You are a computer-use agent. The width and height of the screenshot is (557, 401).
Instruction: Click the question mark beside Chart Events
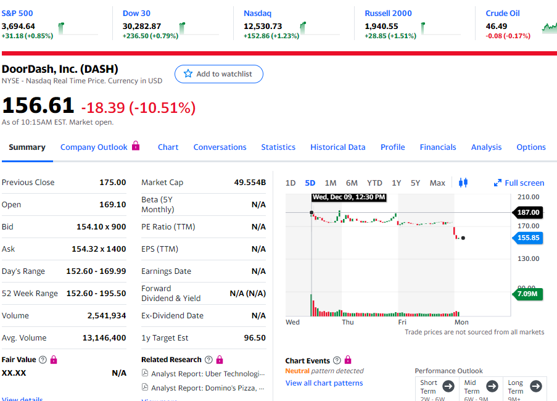[x=337, y=360]
